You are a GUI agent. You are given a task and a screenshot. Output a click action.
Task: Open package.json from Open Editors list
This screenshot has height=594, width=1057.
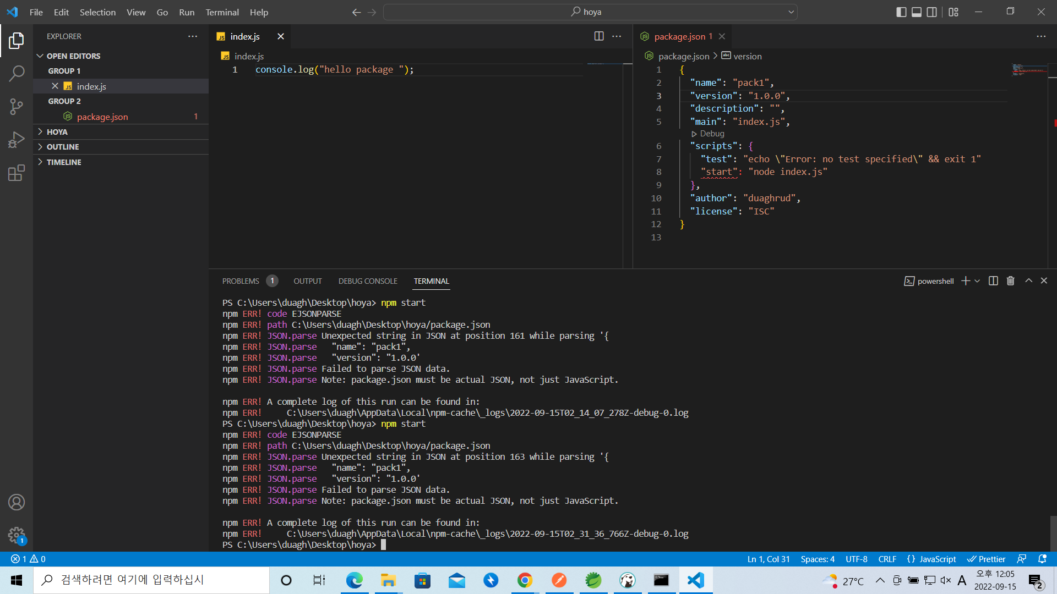click(121, 117)
